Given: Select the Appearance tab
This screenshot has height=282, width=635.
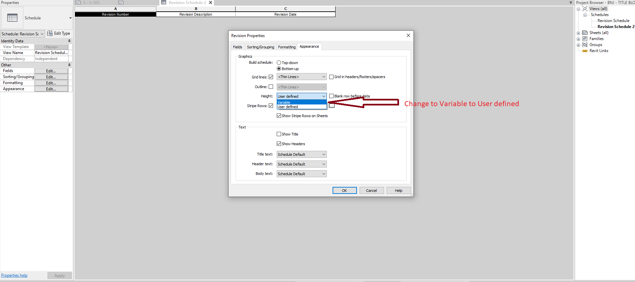Looking at the screenshot, I should pos(309,47).
